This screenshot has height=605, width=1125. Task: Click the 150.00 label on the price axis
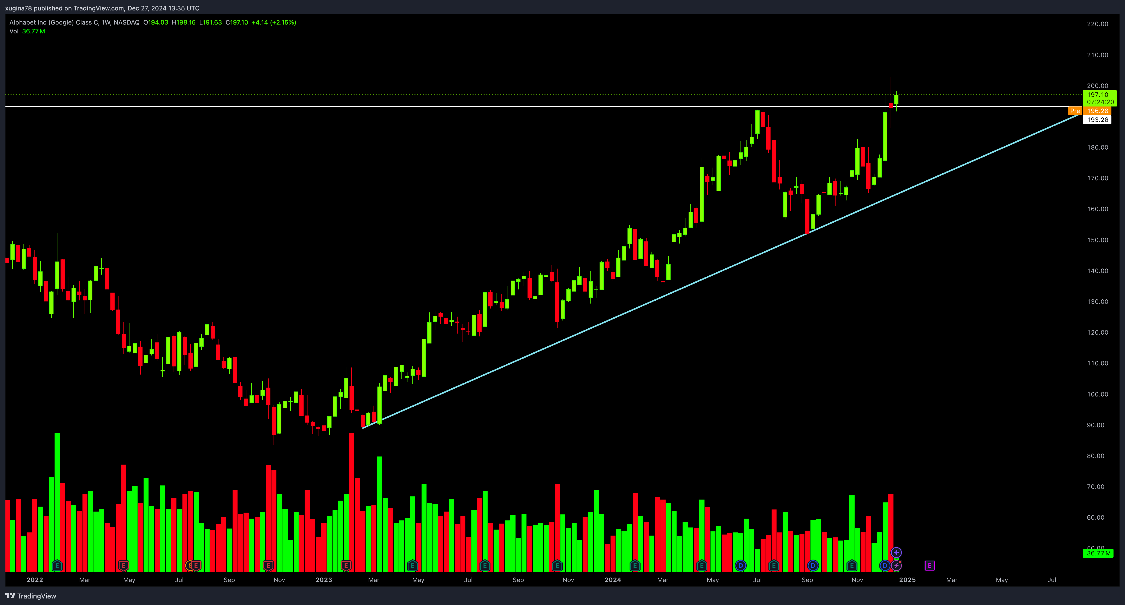click(x=1098, y=240)
